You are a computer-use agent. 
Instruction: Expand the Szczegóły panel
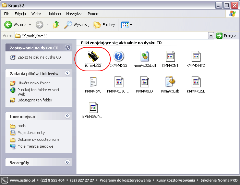click(68, 162)
